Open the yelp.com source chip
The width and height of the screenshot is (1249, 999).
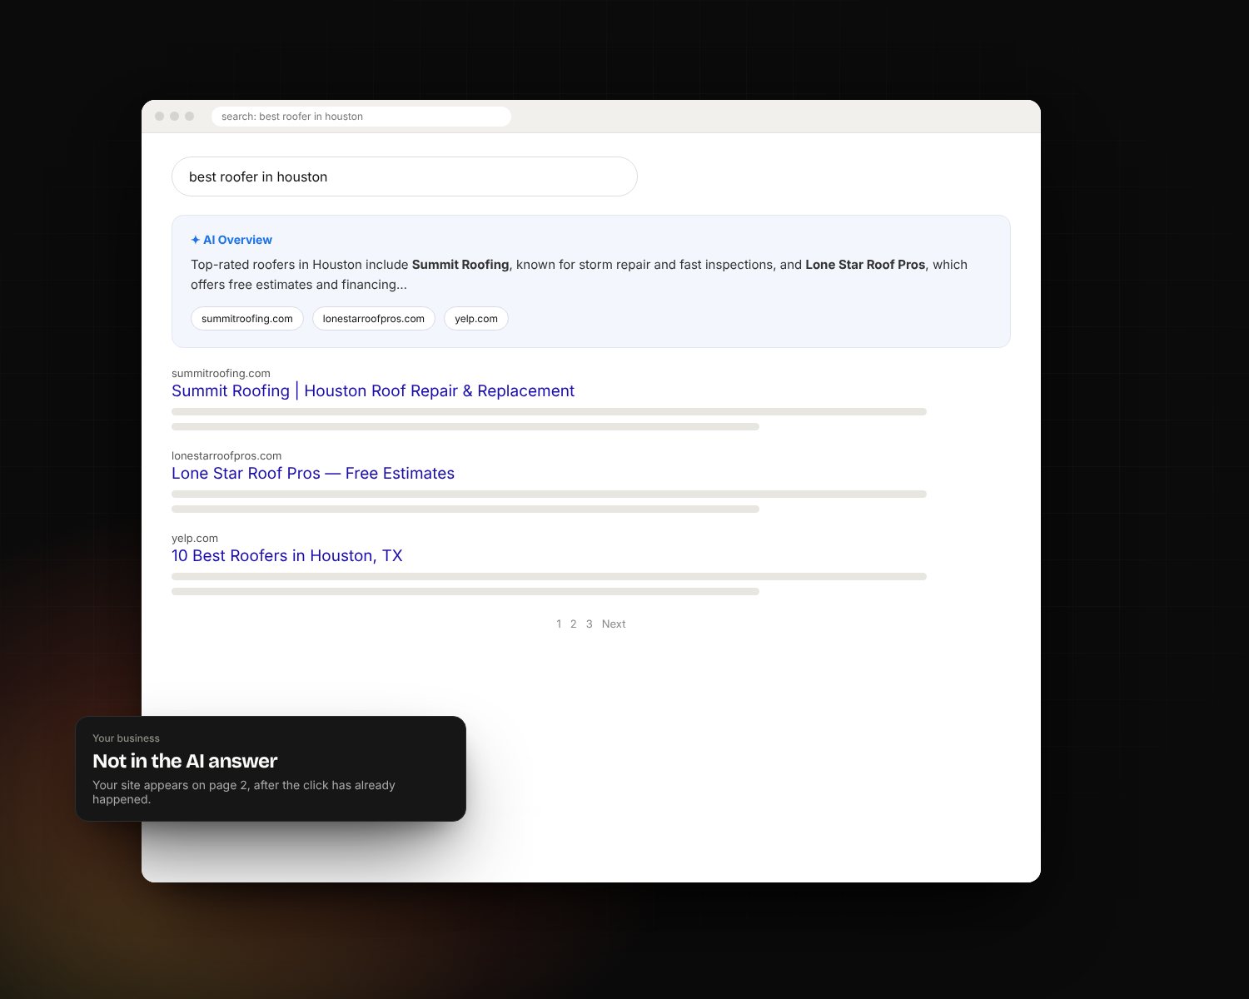476,319
